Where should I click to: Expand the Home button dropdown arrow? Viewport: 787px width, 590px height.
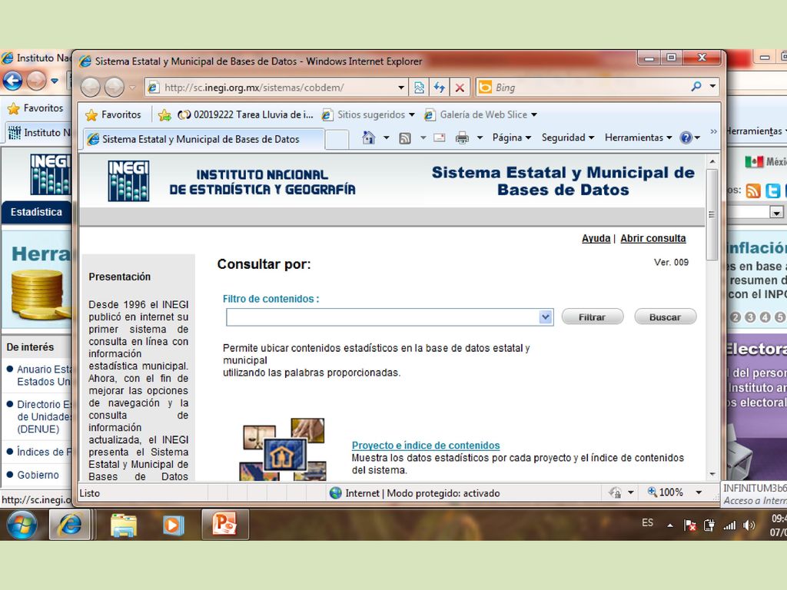(x=386, y=138)
